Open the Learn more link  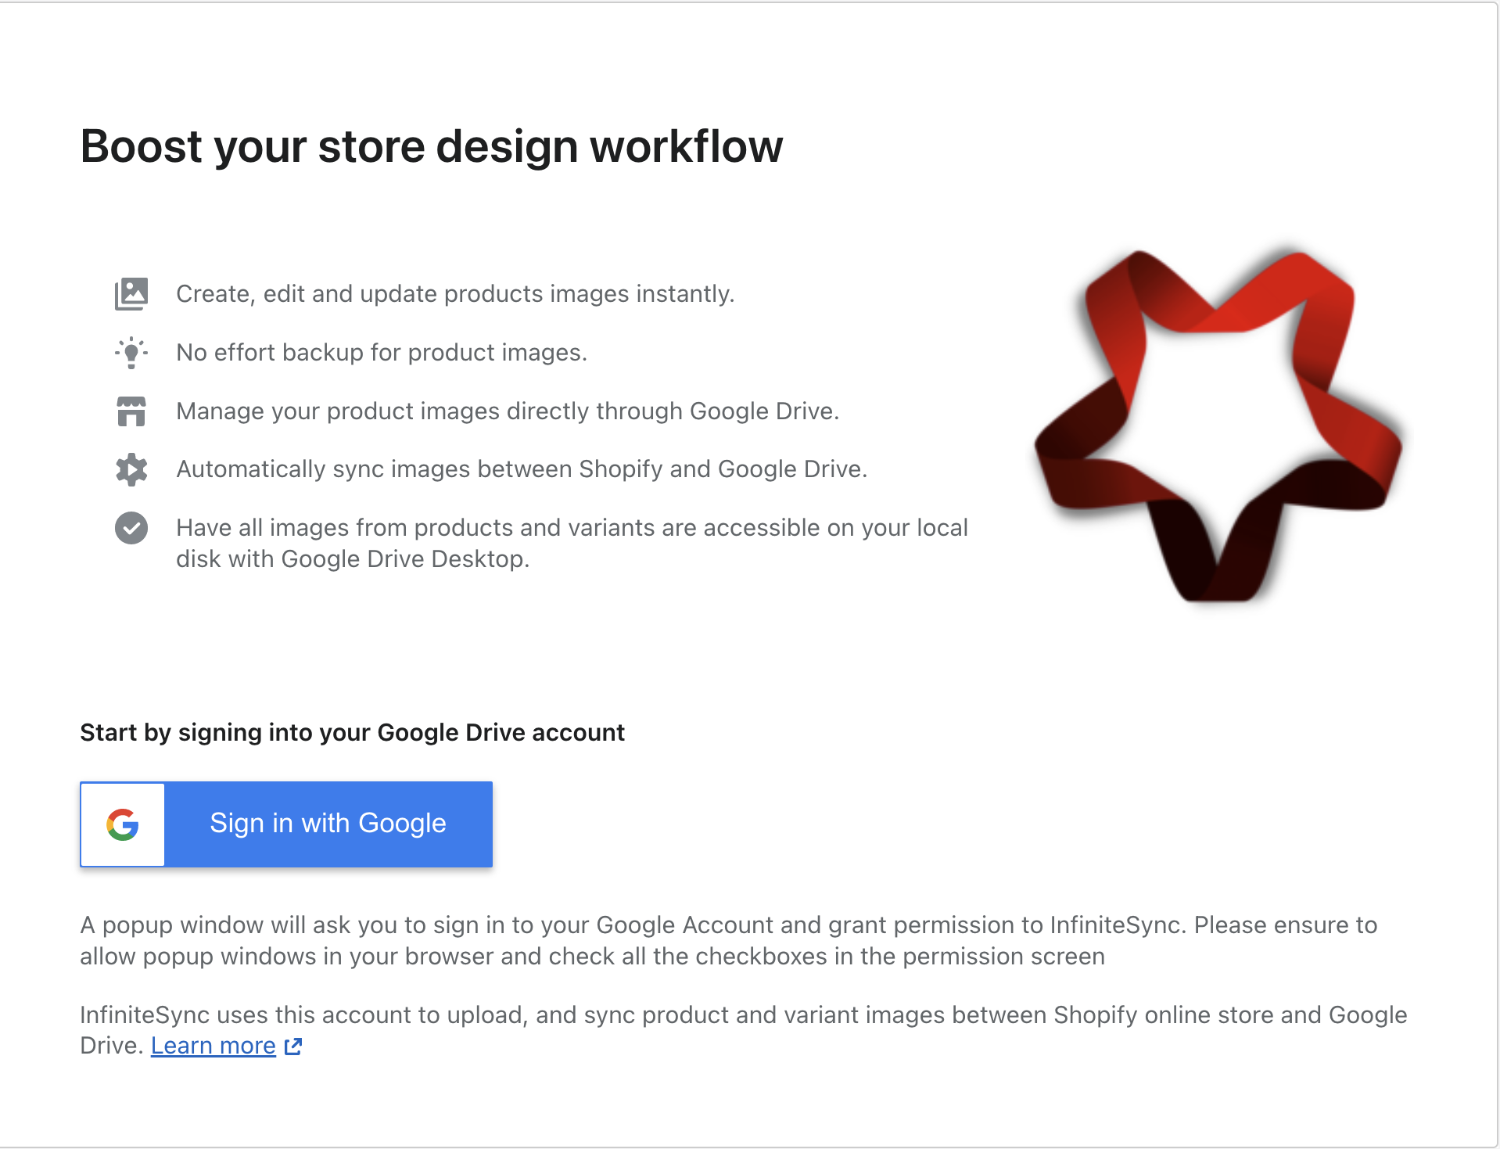point(213,1046)
